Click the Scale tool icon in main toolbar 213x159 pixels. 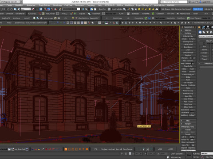click(x=15, y=9)
